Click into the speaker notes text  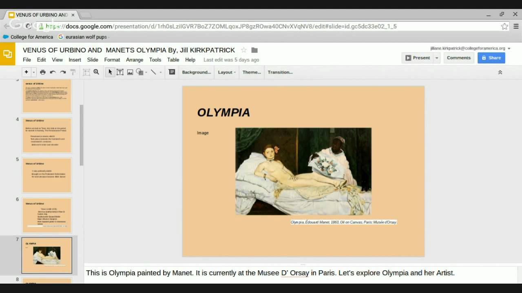coord(270,273)
